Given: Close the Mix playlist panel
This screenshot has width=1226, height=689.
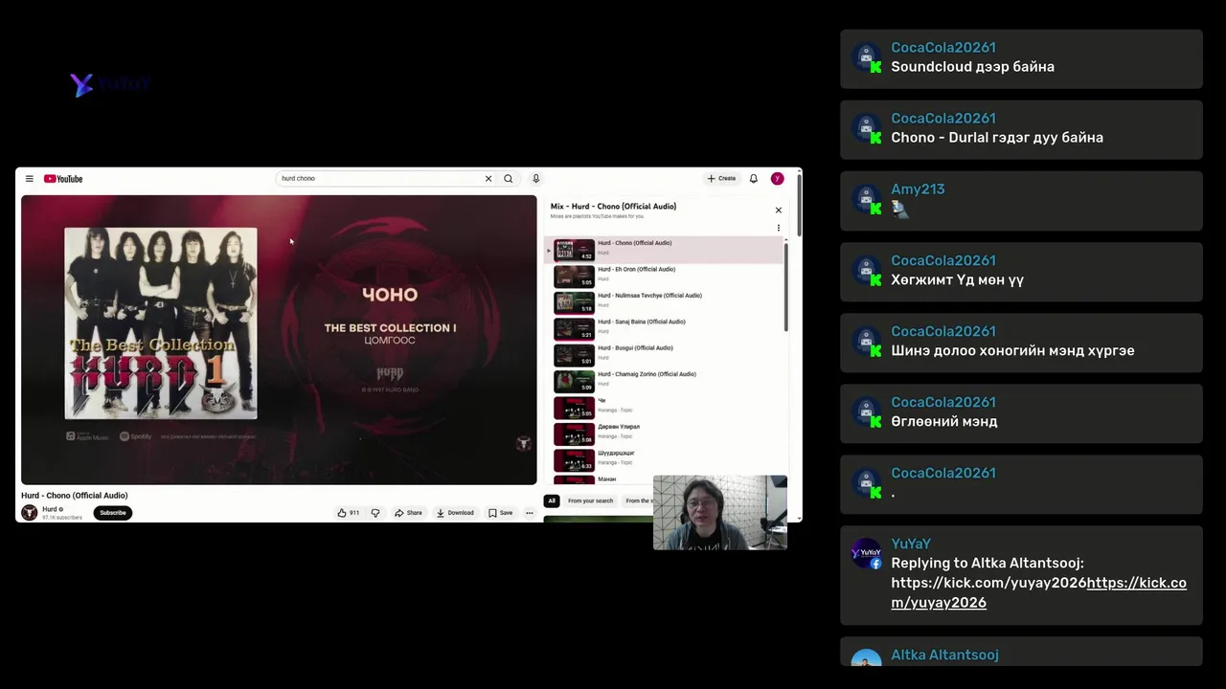Looking at the screenshot, I should coord(779,211).
